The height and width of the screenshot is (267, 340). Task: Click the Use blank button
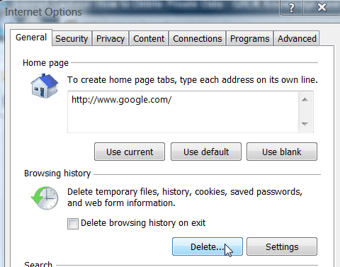pos(282,152)
